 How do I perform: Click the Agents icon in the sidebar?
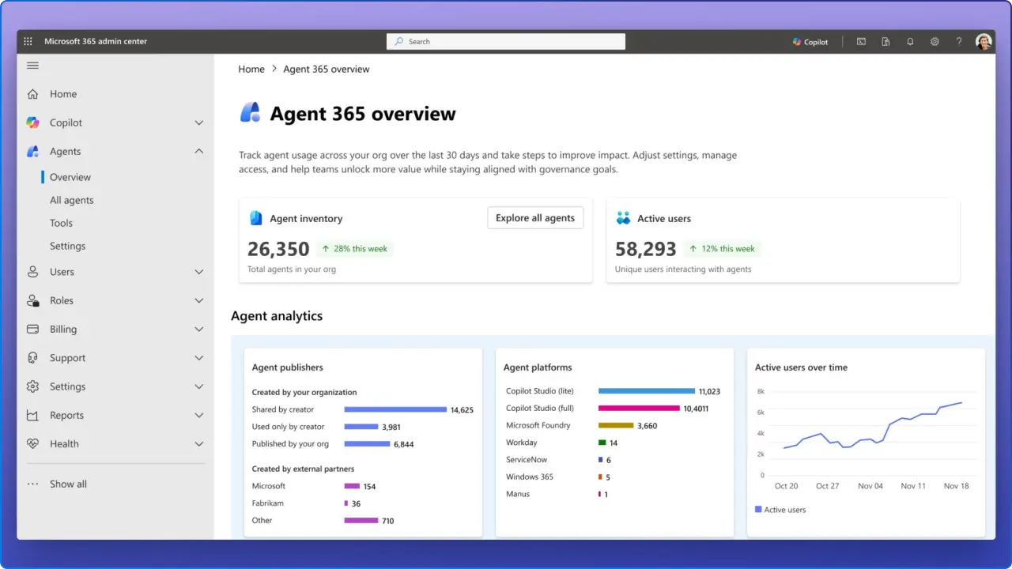32,151
